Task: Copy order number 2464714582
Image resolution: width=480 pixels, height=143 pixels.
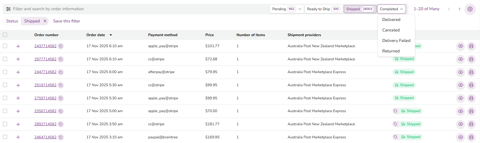Action: click(61, 137)
